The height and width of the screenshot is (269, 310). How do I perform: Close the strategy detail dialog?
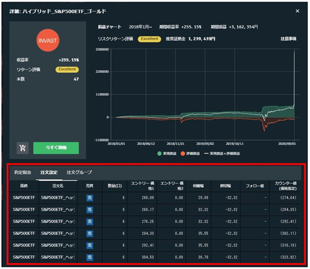point(297,11)
